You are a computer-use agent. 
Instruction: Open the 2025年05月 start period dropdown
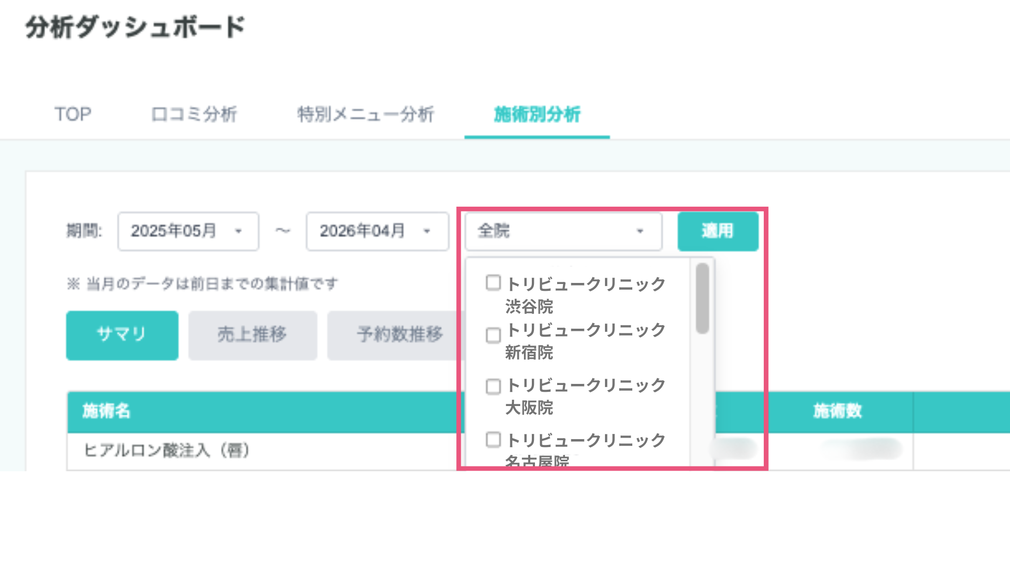(x=188, y=231)
